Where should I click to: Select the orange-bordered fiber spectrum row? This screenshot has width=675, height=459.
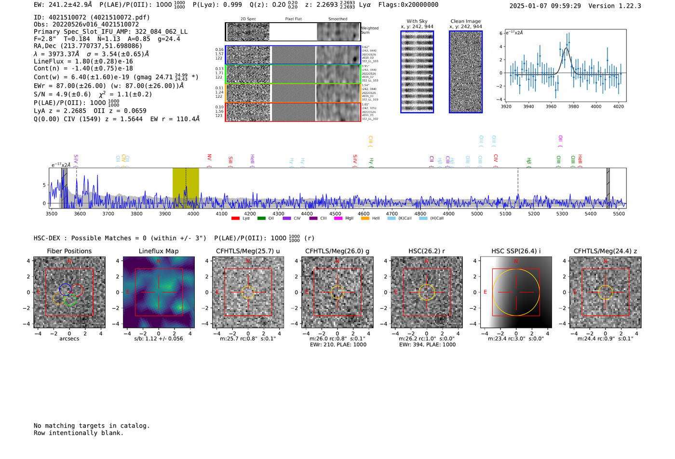coord(293,93)
